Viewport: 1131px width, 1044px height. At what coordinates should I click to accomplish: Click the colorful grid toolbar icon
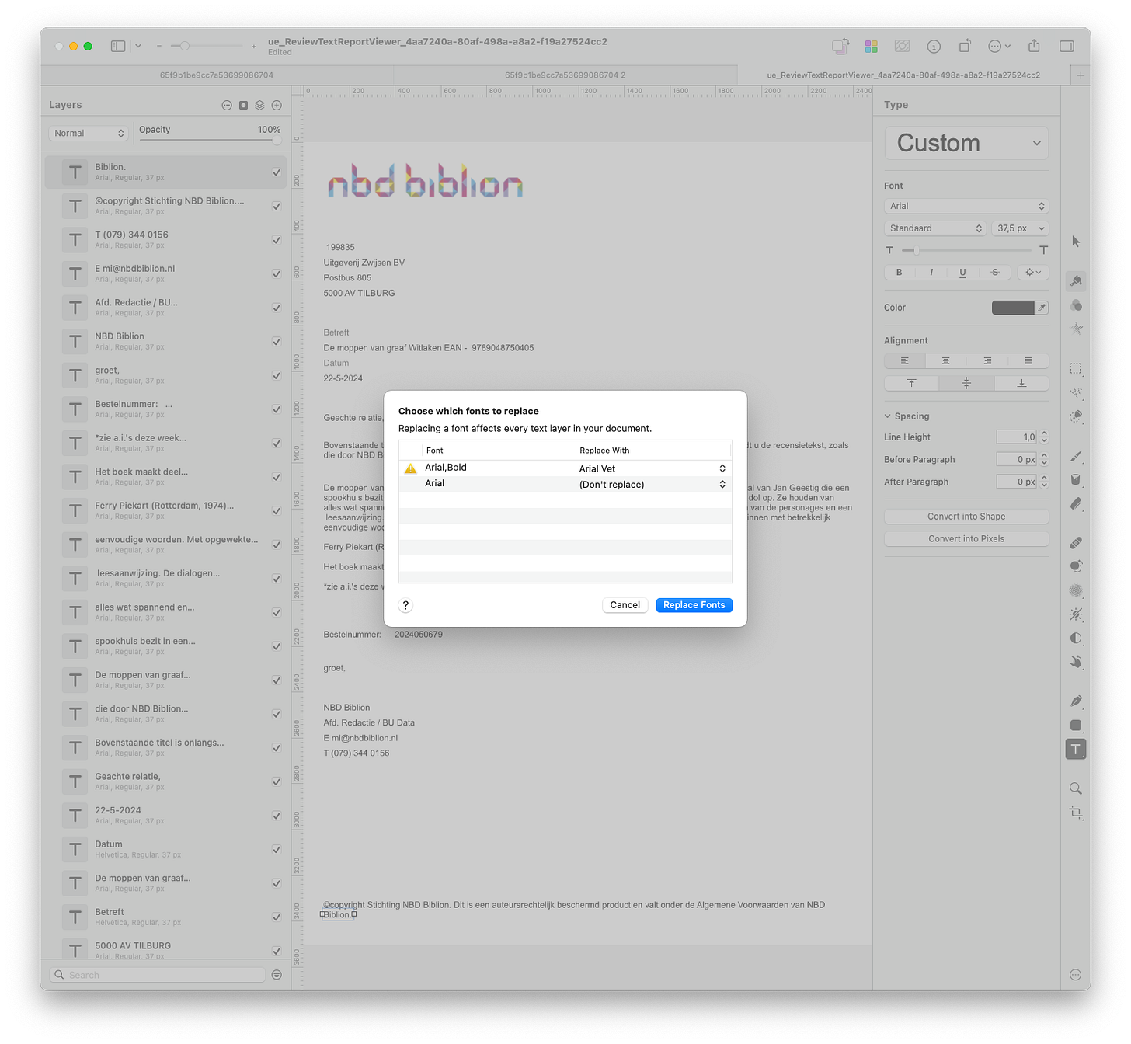pyautogui.click(x=871, y=47)
